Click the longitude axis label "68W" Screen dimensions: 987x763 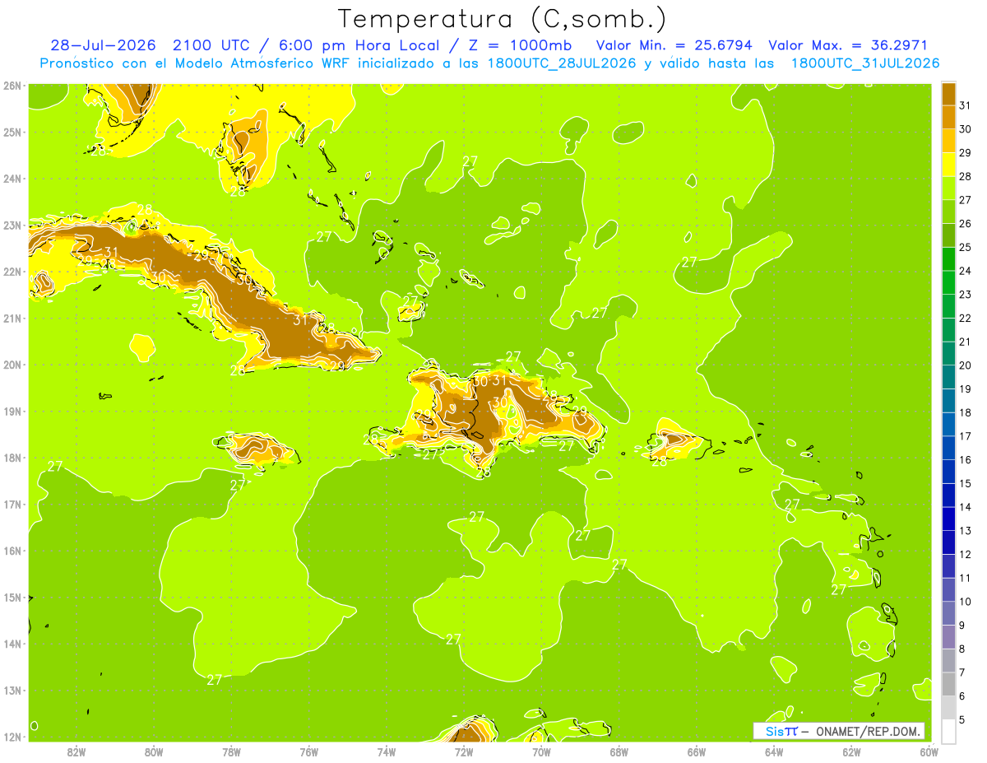coord(619,752)
